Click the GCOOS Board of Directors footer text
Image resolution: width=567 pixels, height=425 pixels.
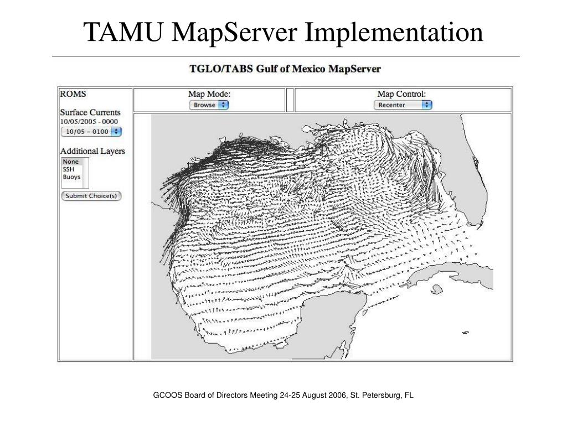point(283,395)
